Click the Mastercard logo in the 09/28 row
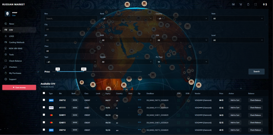The width and height of the screenshot is (273, 135). pos(51,123)
